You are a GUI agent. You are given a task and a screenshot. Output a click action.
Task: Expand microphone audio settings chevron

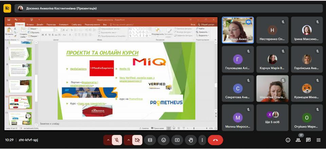pos(108,140)
